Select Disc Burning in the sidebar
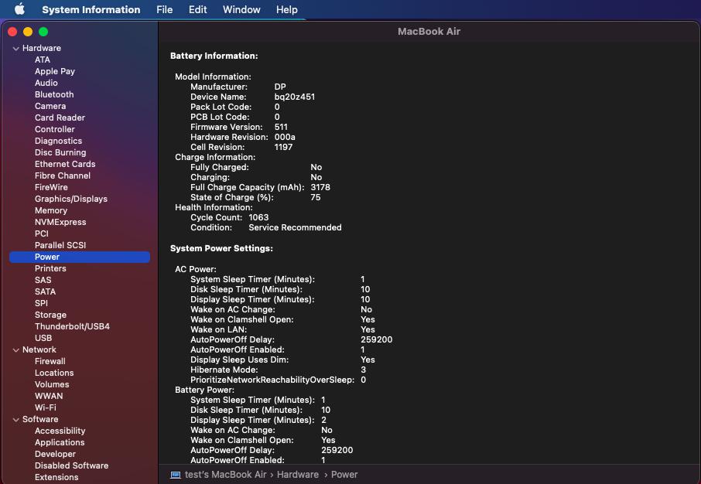The width and height of the screenshot is (701, 484). point(60,152)
